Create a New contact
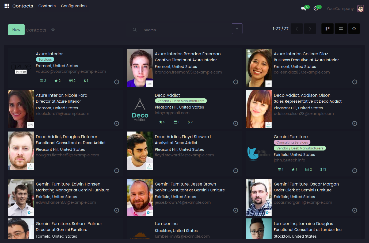The height and width of the screenshot is (243, 369). [x=16, y=30]
